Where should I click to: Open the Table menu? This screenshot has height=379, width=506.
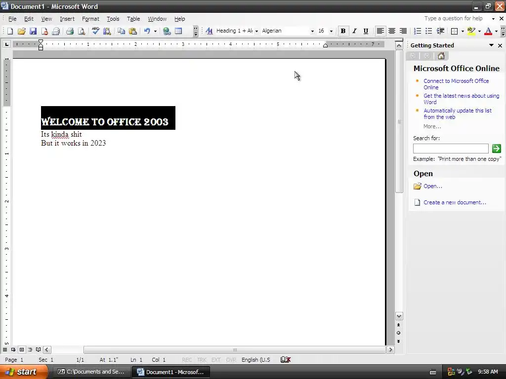pos(133,19)
